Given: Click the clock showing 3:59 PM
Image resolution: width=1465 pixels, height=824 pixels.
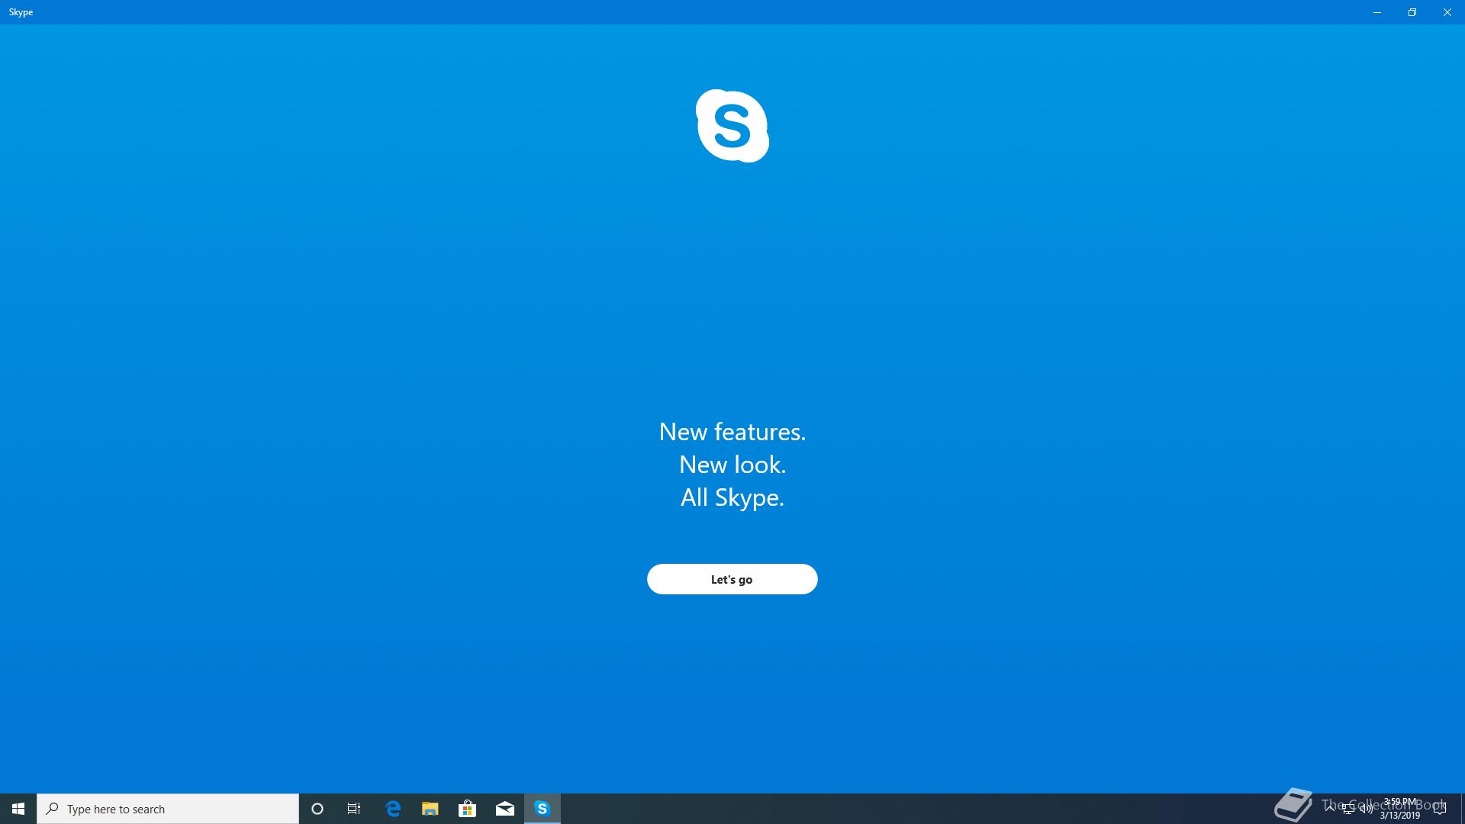Looking at the screenshot, I should (1400, 809).
